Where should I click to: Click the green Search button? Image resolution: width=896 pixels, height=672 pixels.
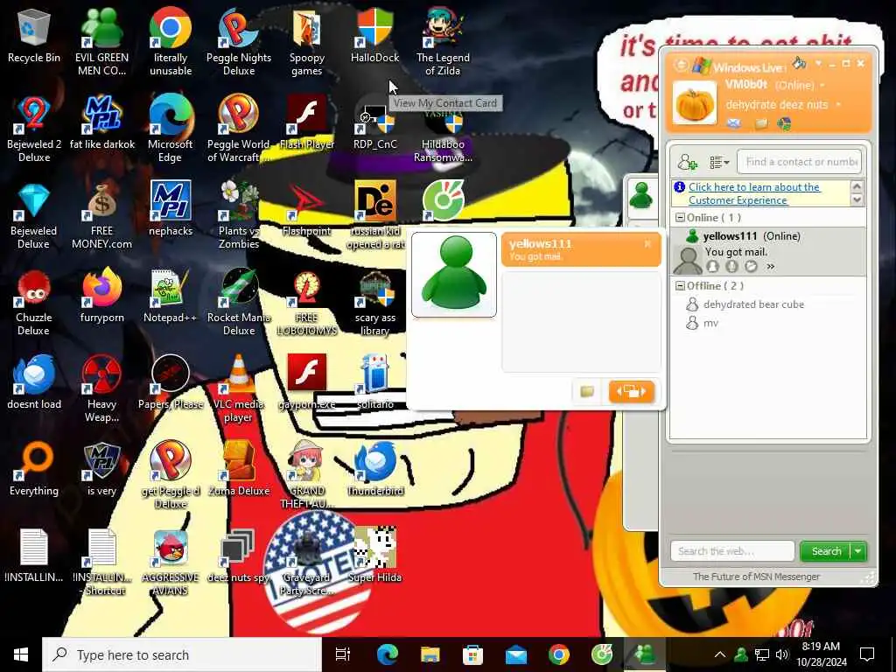(826, 551)
